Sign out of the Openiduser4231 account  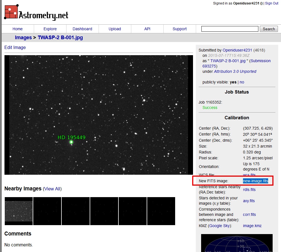pyautogui.click(x=271, y=3)
